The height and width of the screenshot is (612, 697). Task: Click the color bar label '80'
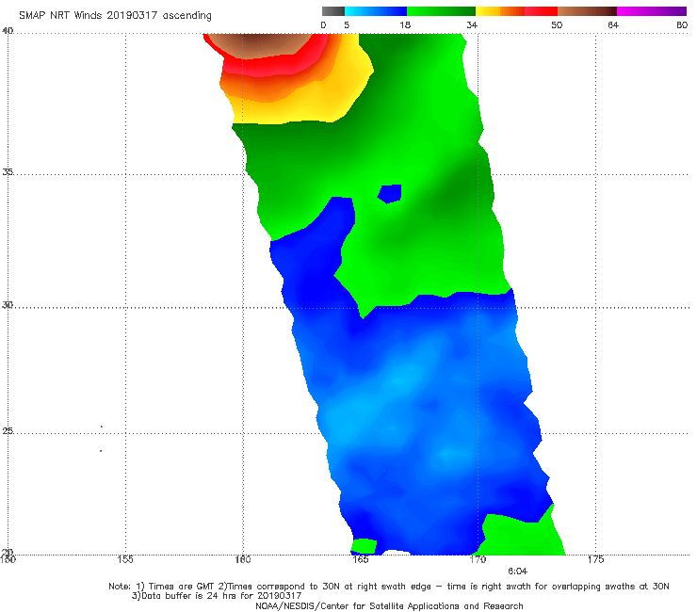(x=682, y=24)
